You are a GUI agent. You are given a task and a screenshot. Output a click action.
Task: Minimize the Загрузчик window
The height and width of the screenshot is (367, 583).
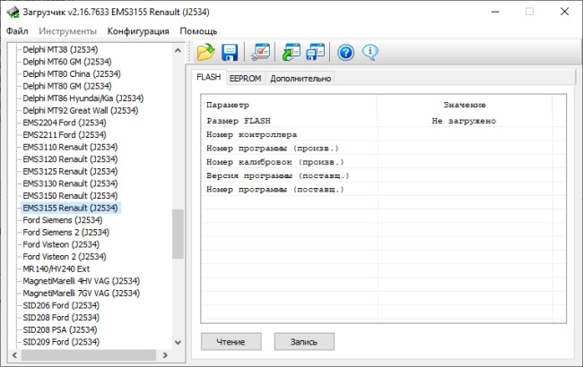(x=495, y=12)
